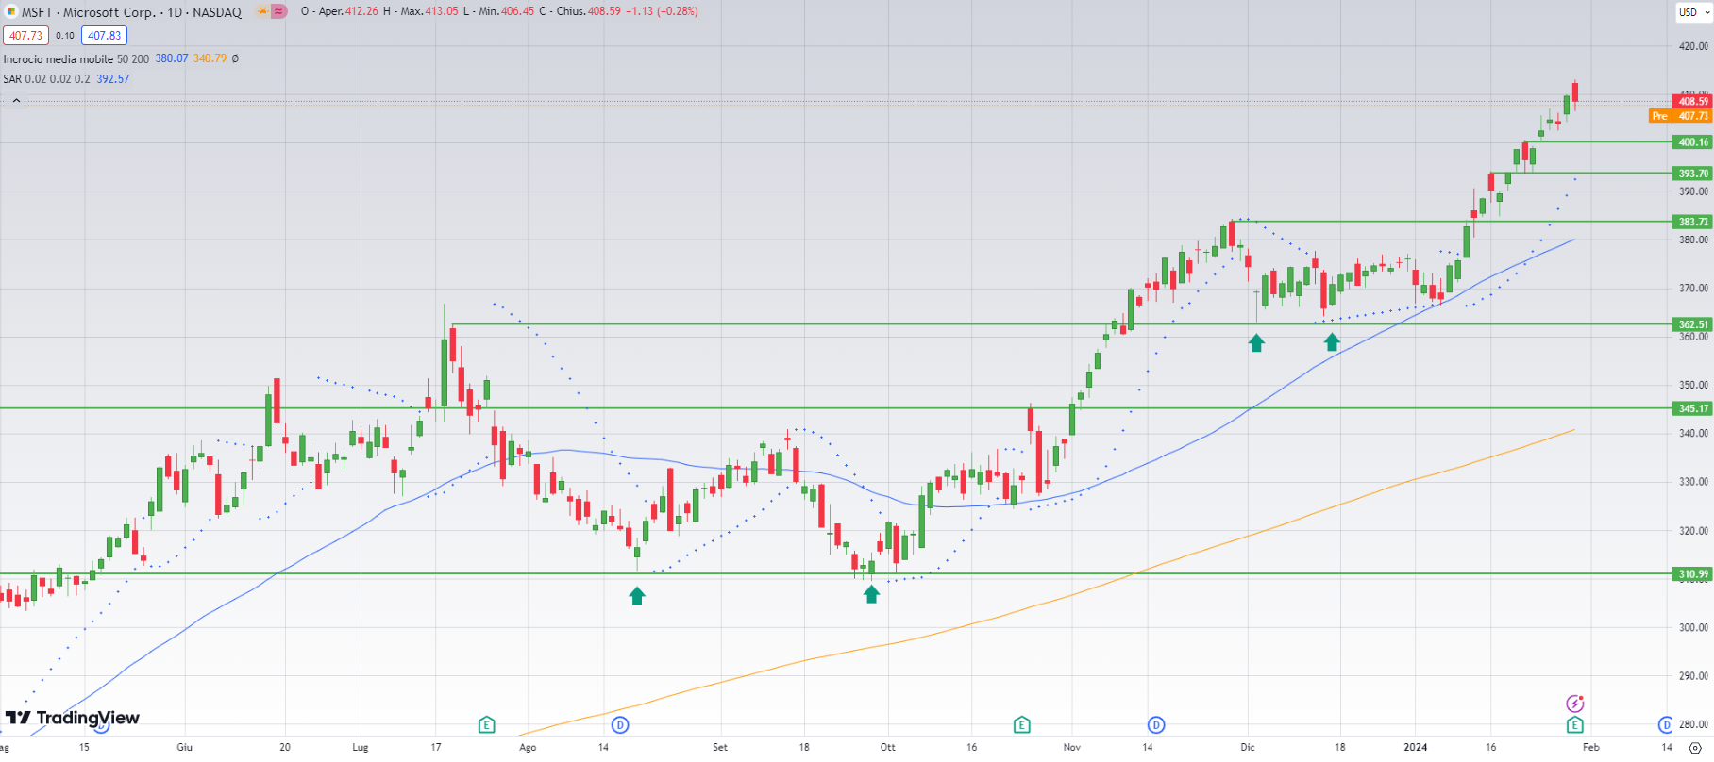Click the 330.00 price scale value
This screenshot has width=1714, height=762.
[x=1693, y=482]
